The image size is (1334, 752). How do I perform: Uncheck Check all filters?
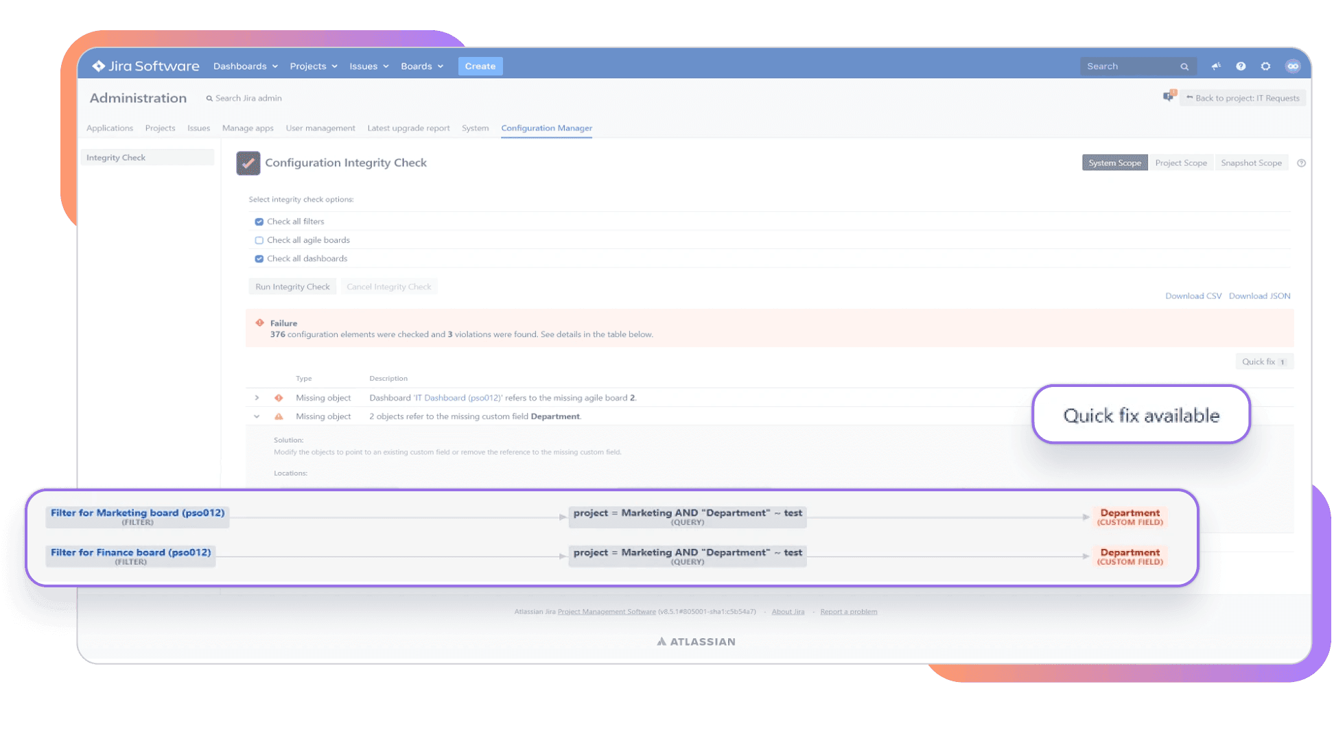[x=259, y=222]
